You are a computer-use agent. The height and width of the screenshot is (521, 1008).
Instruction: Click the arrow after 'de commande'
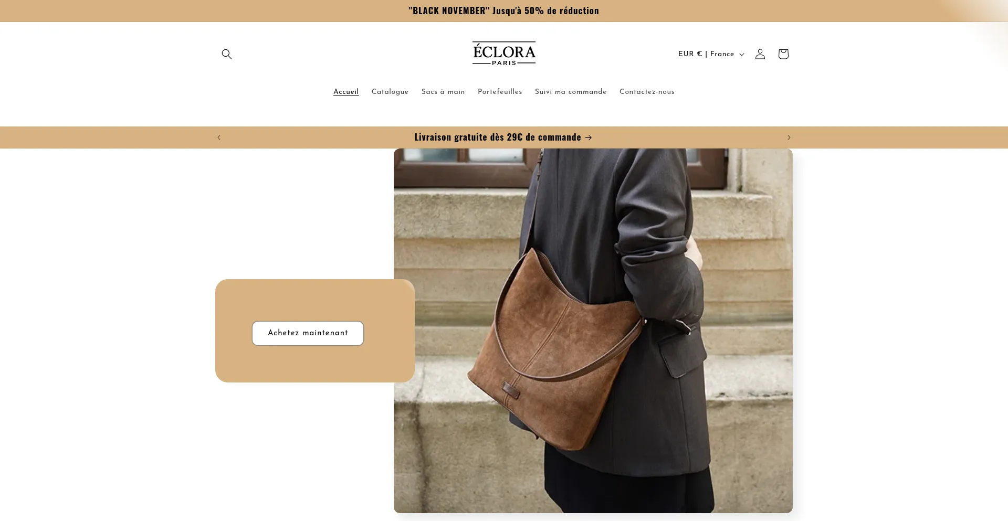point(589,137)
